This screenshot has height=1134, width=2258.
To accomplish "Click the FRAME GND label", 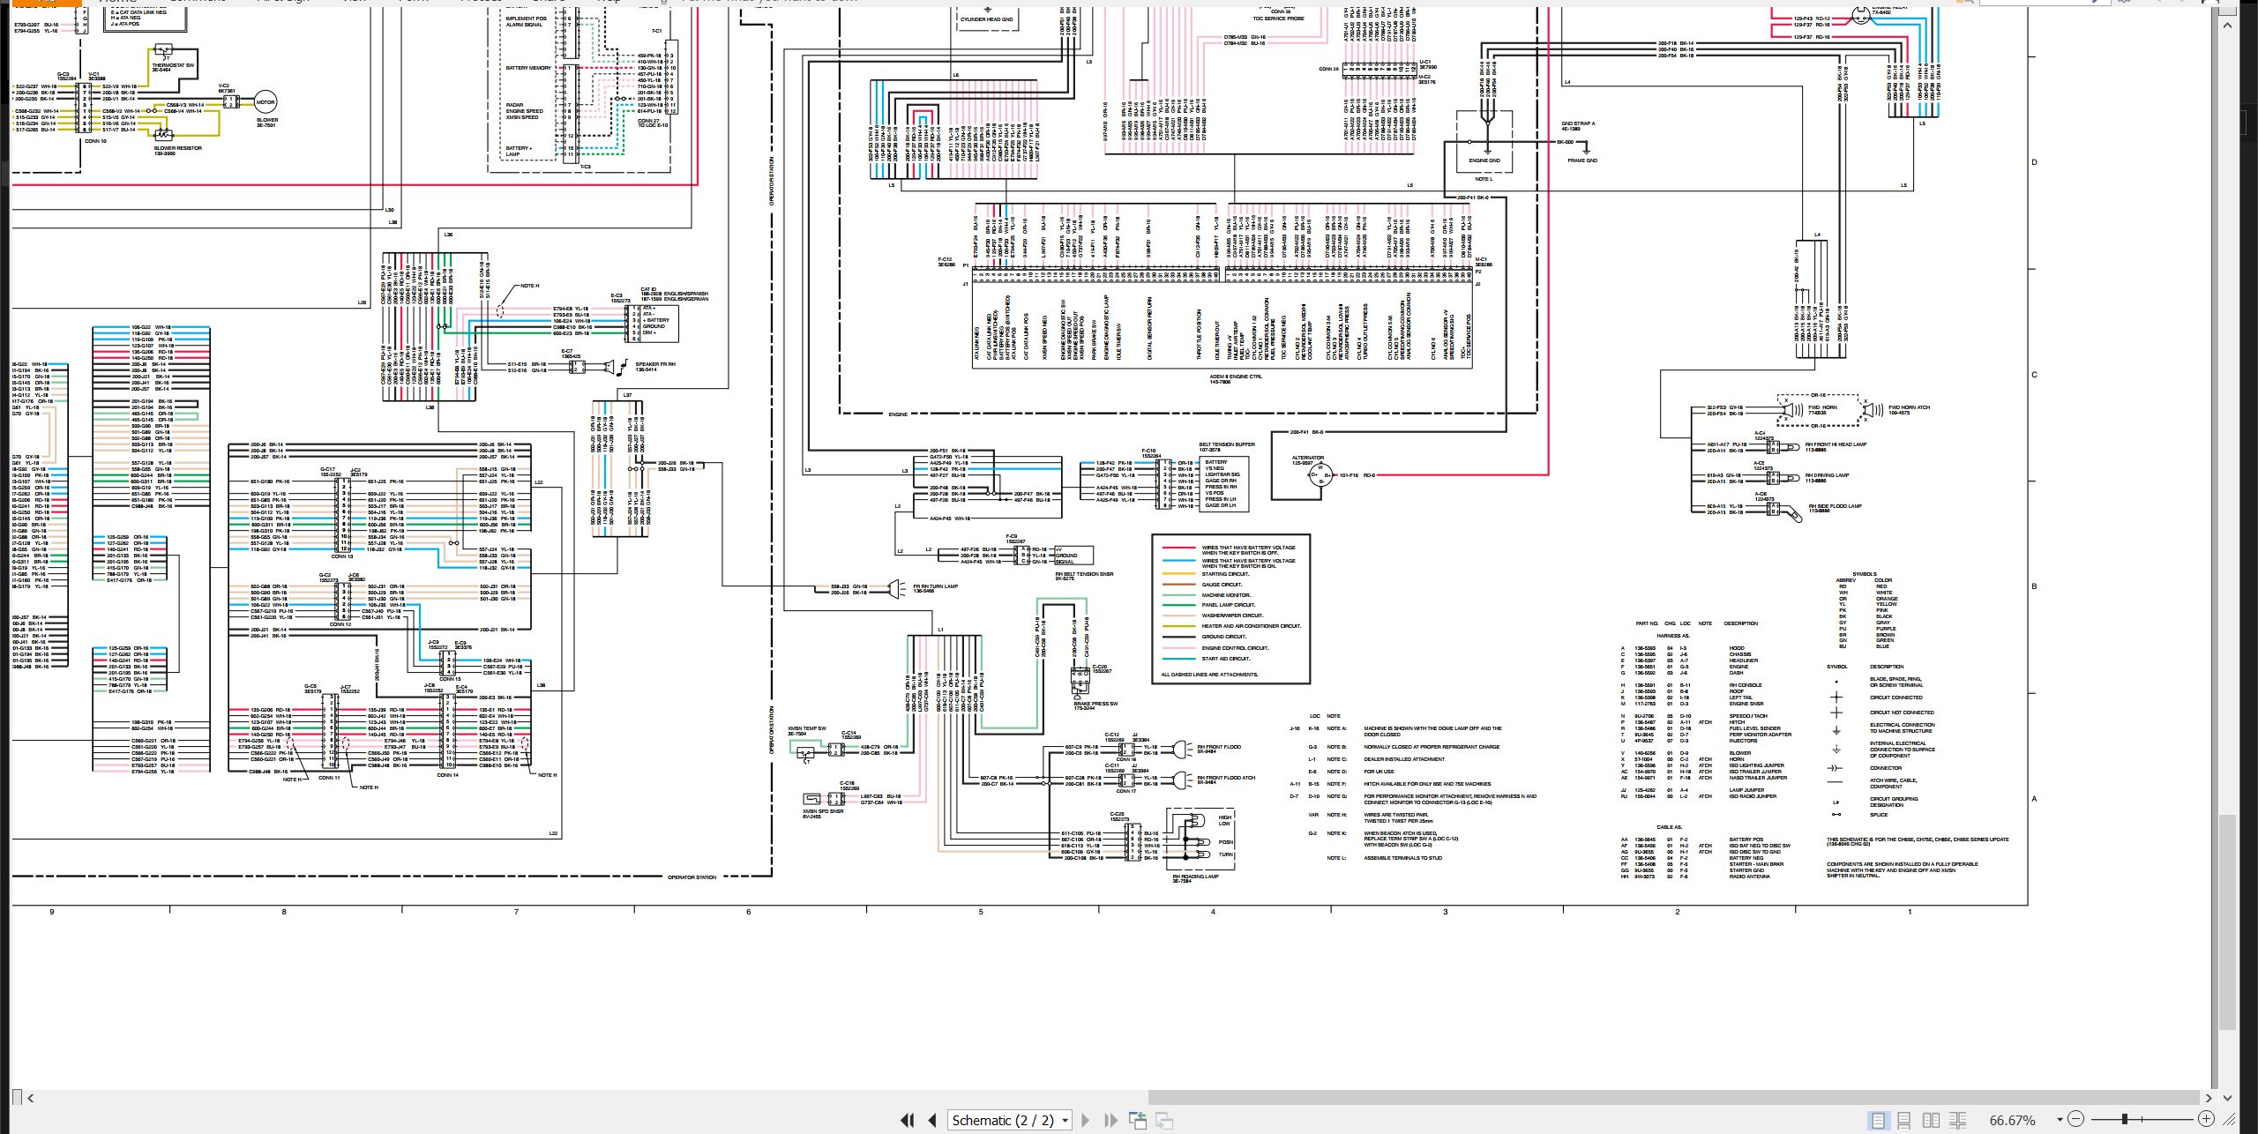I will 1582,160.
